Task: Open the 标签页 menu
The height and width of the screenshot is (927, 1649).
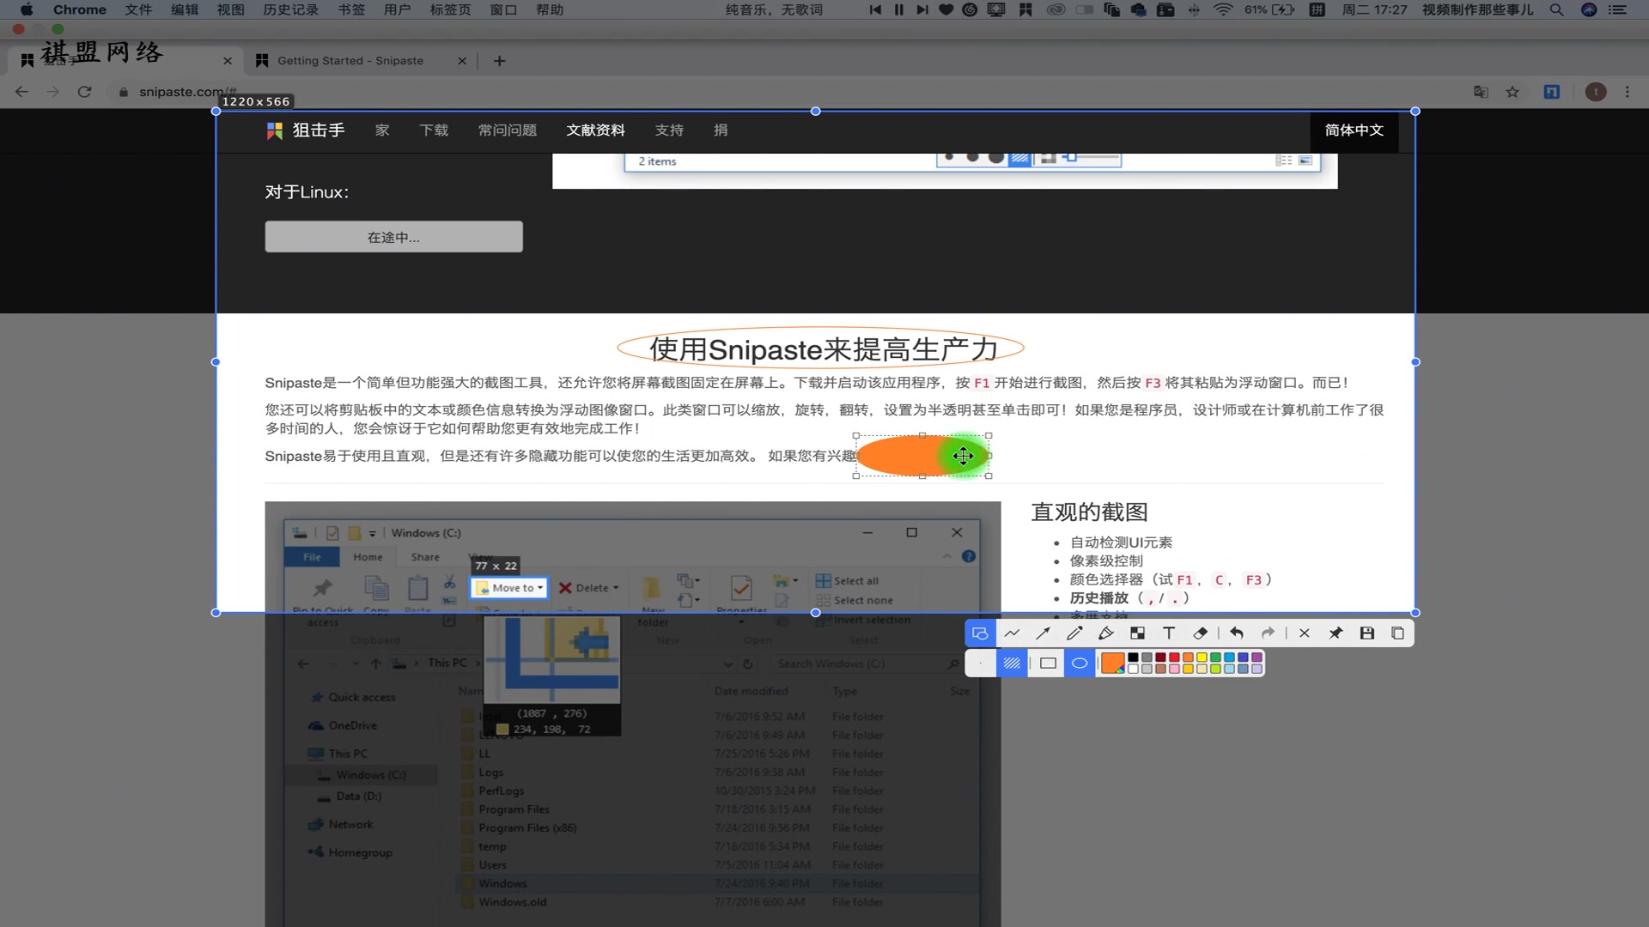Action: tap(450, 9)
